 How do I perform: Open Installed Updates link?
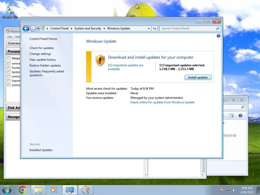click(41, 150)
